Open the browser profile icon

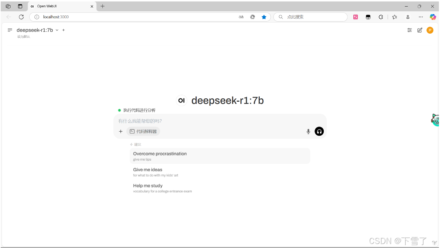tap(408, 17)
